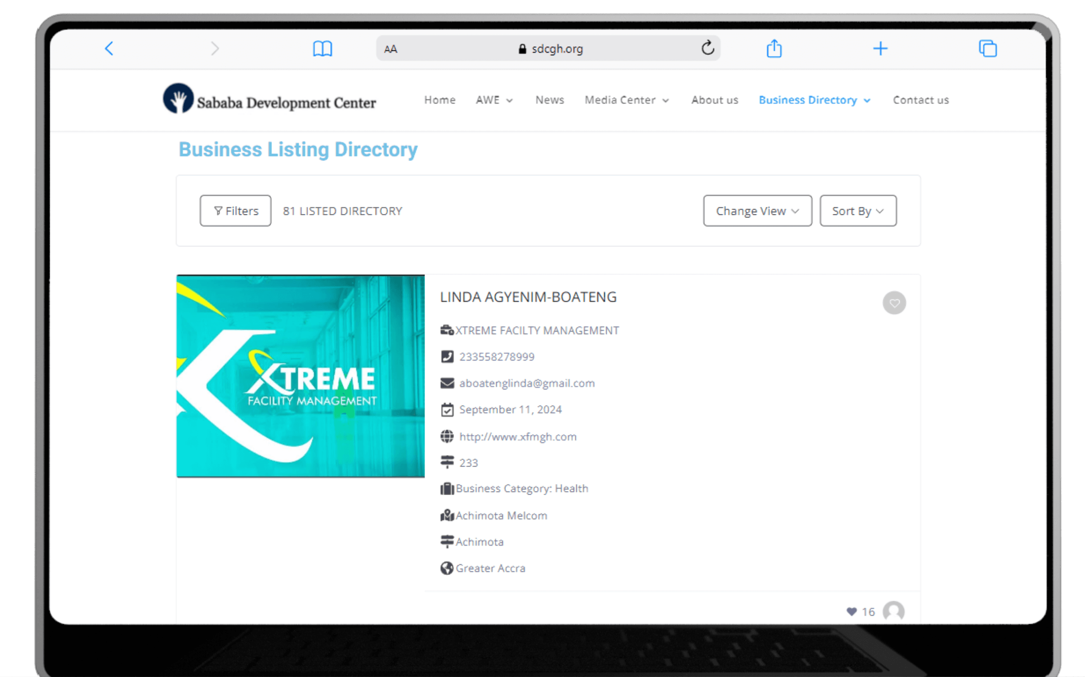Select the XTREME FACILTY MANAGEMENT text
Image resolution: width=1085 pixels, height=677 pixels.
coord(537,330)
